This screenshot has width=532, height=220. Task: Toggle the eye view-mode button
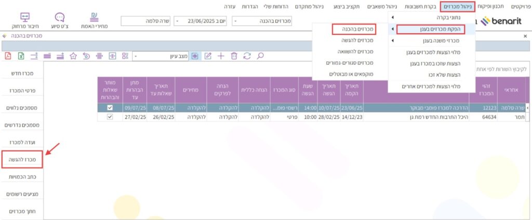(x=195, y=56)
